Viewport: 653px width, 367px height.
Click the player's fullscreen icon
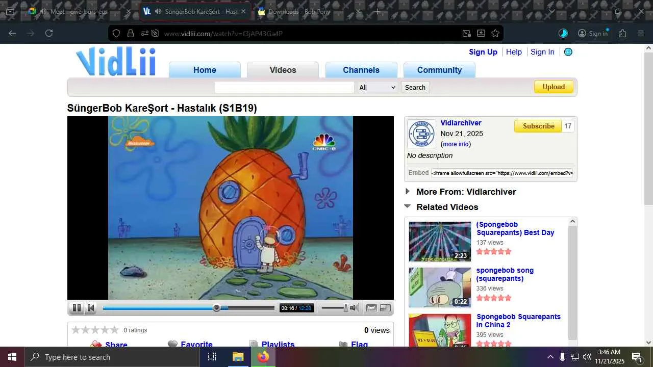tap(385, 308)
